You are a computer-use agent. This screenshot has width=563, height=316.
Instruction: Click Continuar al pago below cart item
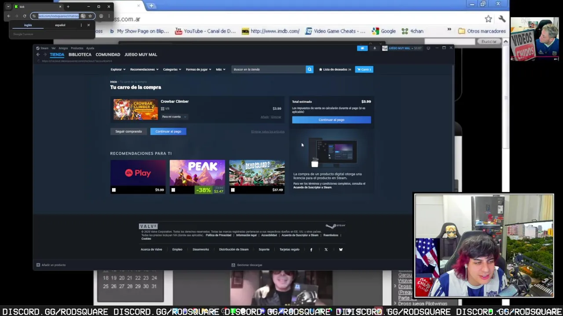pos(168,131)
